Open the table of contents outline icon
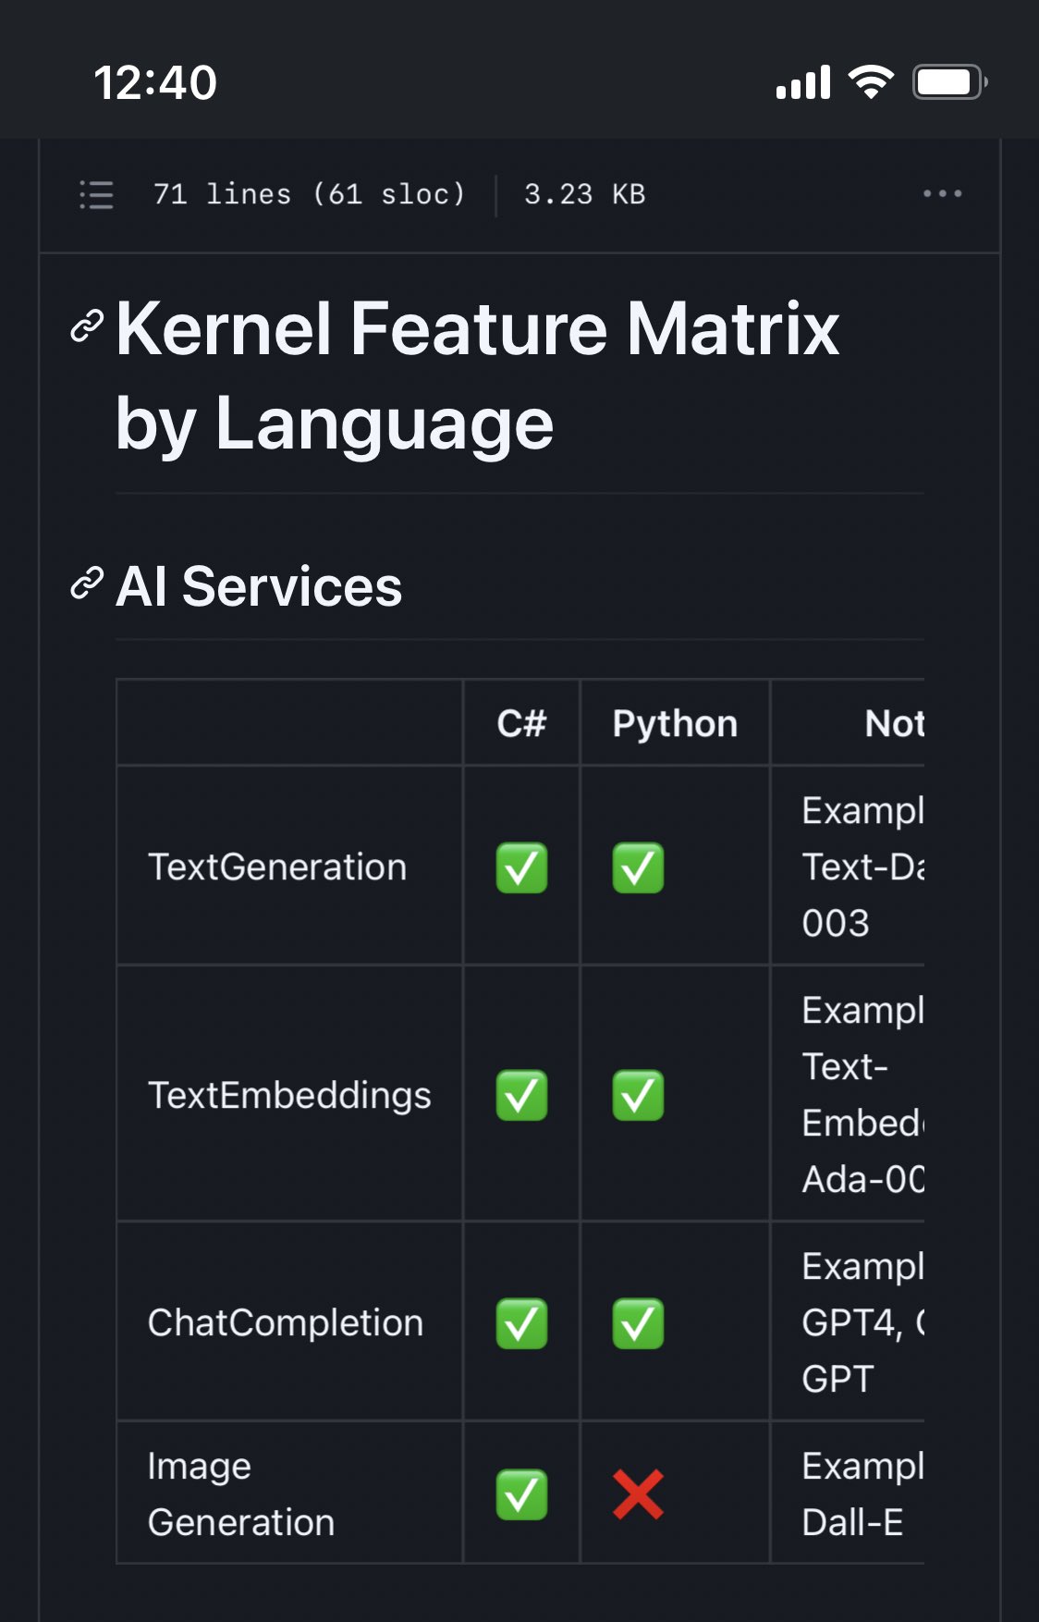The height and width of the screenshot is (1622, 1039). 96,194
